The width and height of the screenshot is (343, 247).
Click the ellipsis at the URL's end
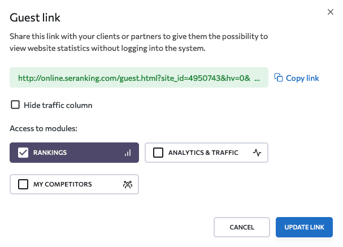point(258,78)
